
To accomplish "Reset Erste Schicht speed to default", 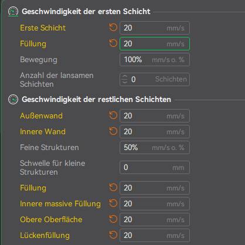I will (113, 28).
